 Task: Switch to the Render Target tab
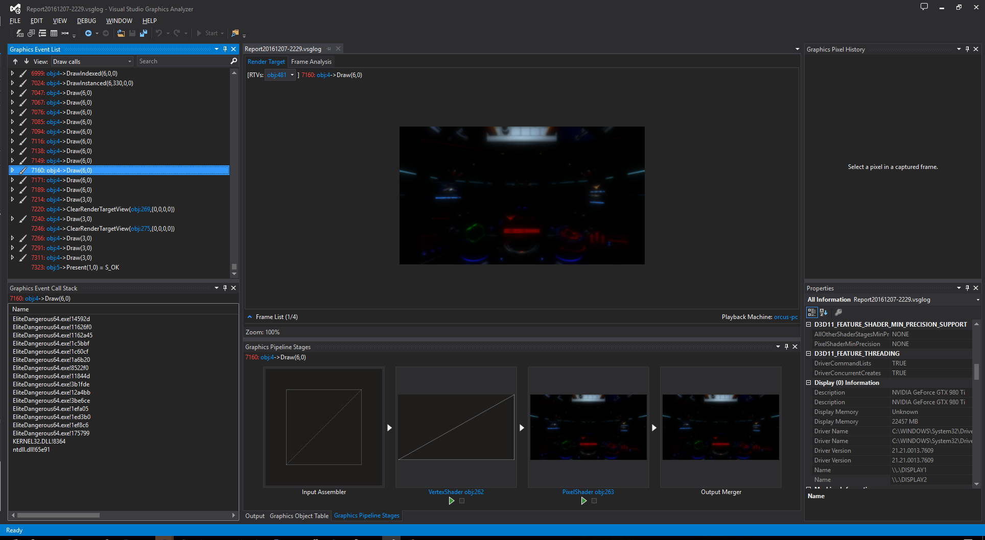click(266, 62)
